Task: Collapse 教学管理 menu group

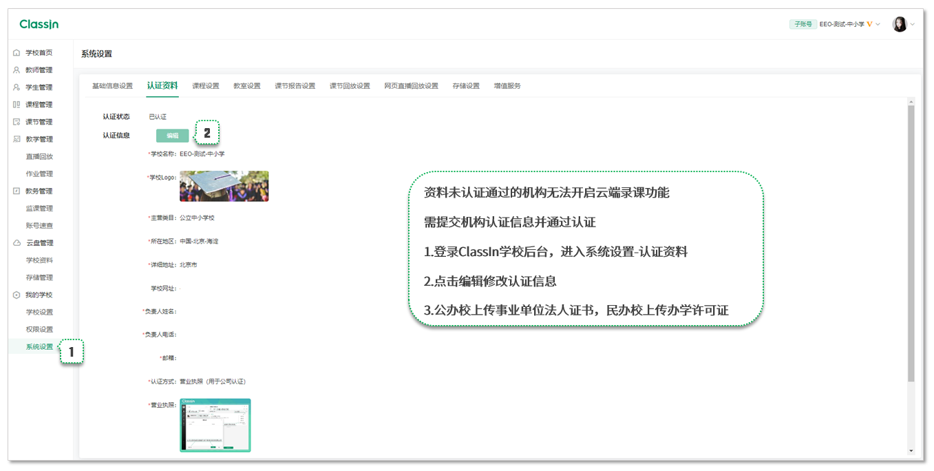Action: coord(39,139)
